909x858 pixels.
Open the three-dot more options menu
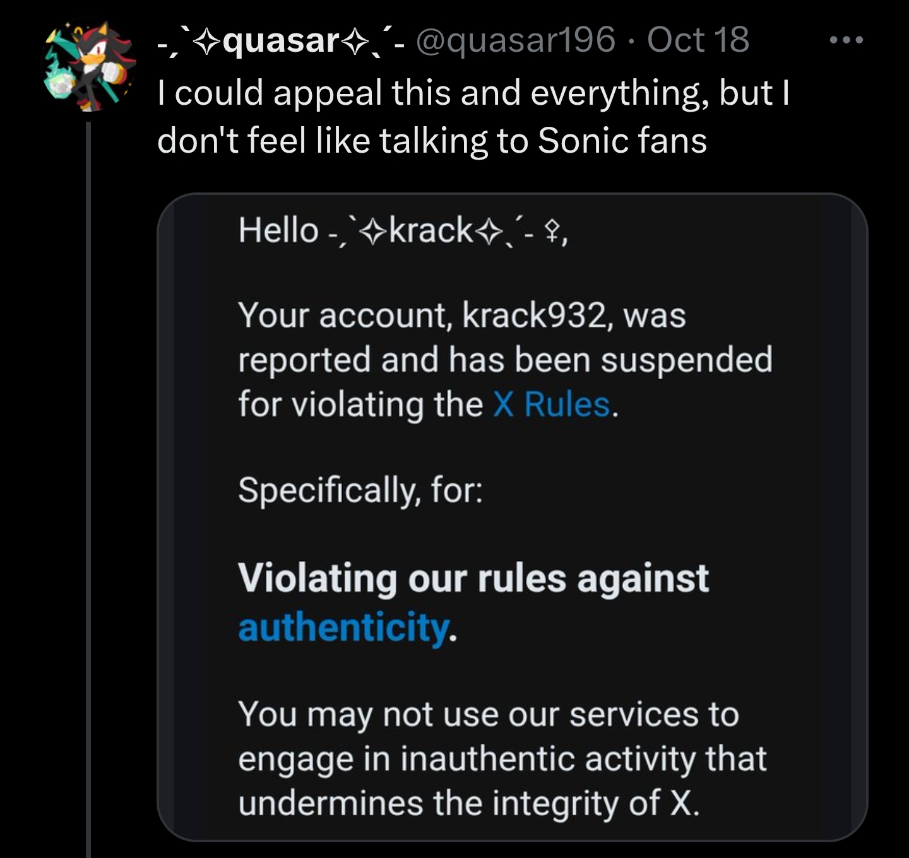(846, 40)
